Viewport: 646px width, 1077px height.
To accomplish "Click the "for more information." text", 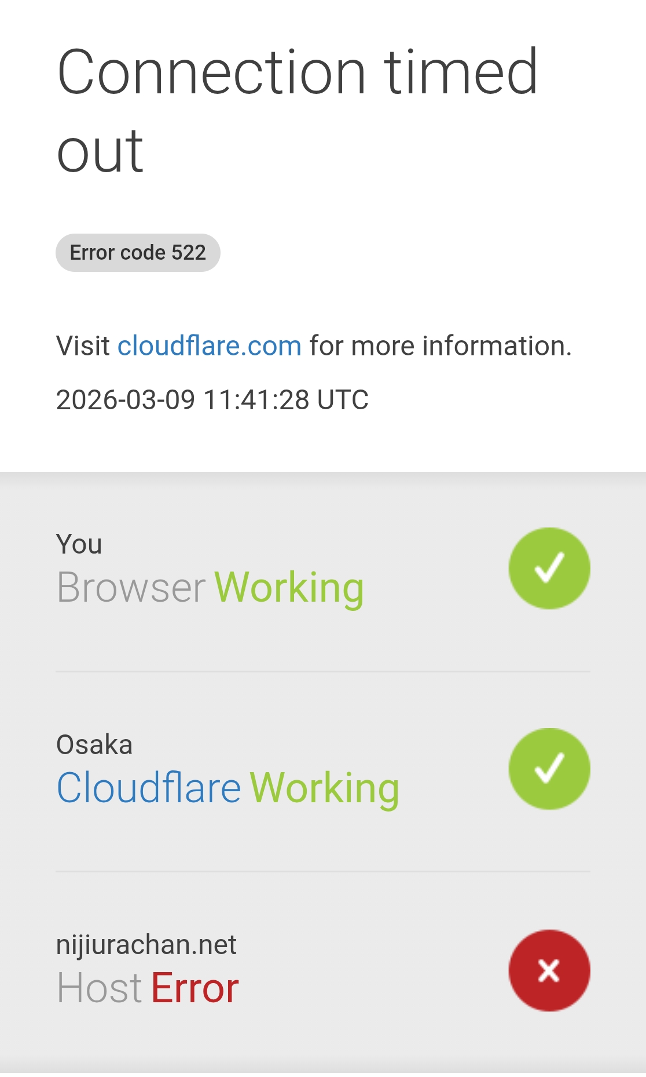I will 440,346.
